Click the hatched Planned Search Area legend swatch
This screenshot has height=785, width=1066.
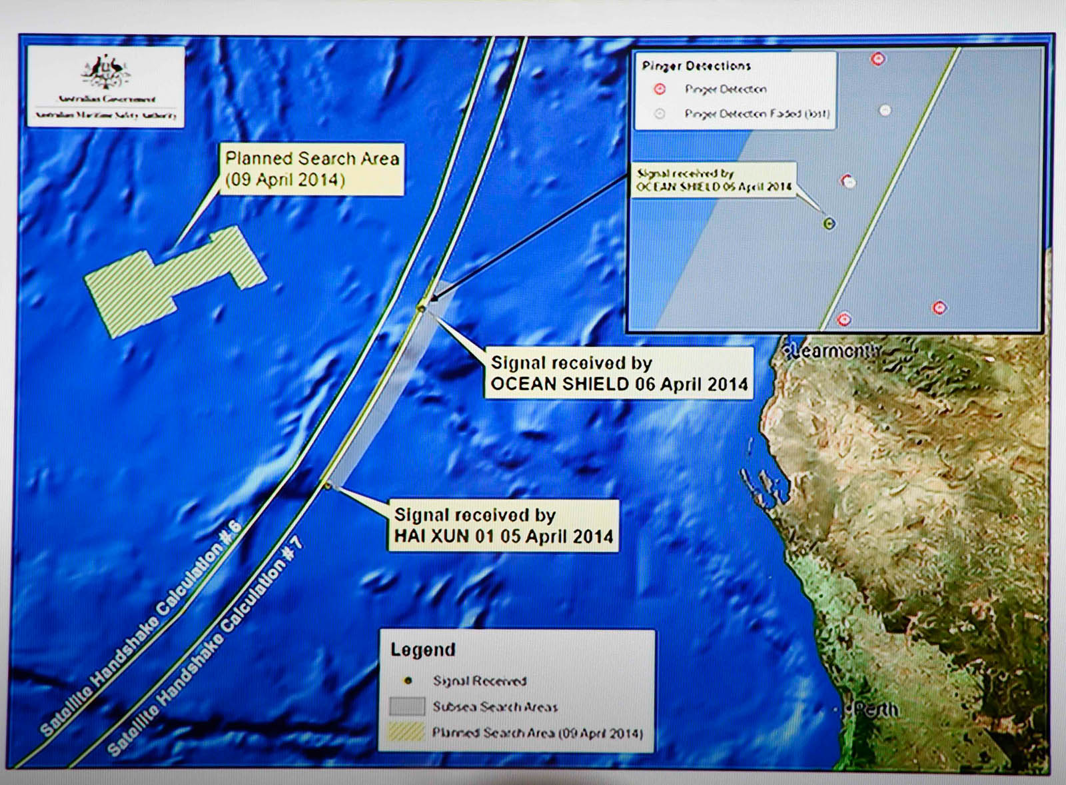click(x=407, y=732)
